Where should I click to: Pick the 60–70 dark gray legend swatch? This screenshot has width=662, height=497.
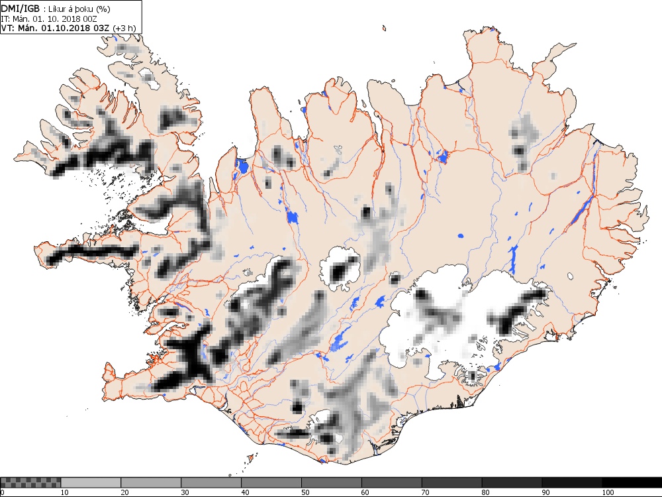click(392, 482)
